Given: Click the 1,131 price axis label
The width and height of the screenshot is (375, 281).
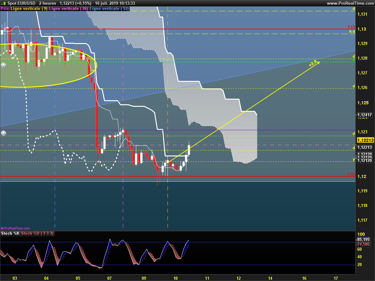Looking at the screenshot, I should tap(362, 14).
